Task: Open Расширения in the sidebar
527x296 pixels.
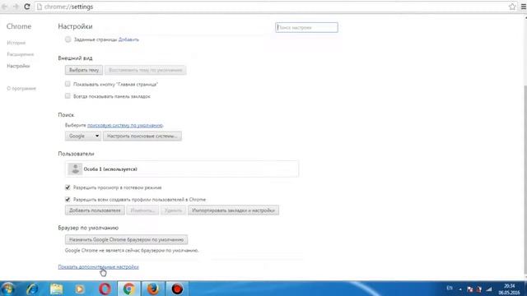Action: point(20,54)
